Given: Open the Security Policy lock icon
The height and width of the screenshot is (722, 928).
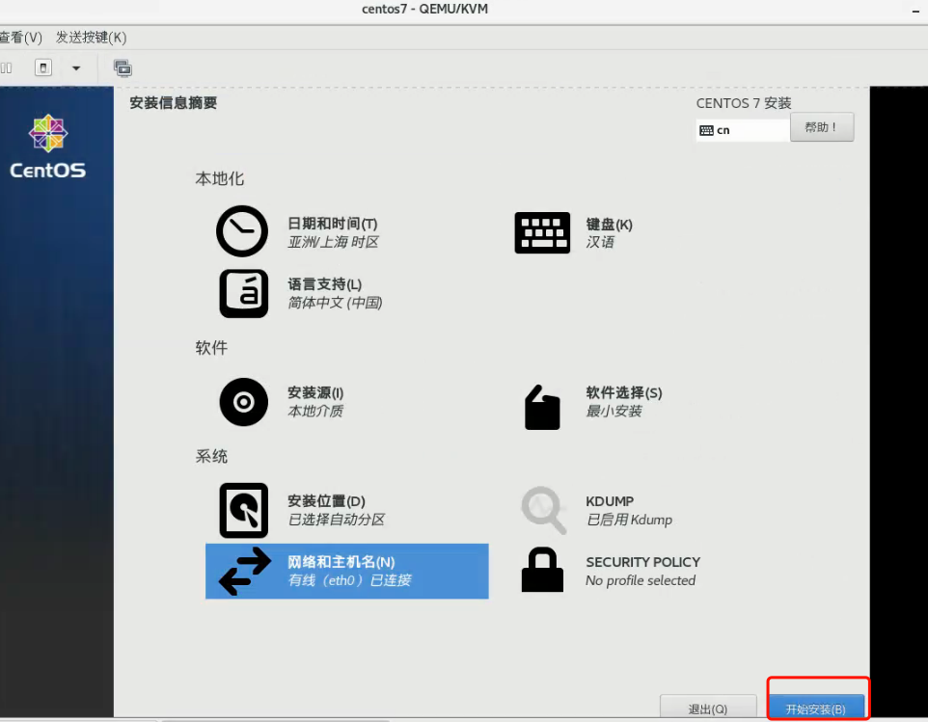Looking at the screenshot, I should 542,570.
